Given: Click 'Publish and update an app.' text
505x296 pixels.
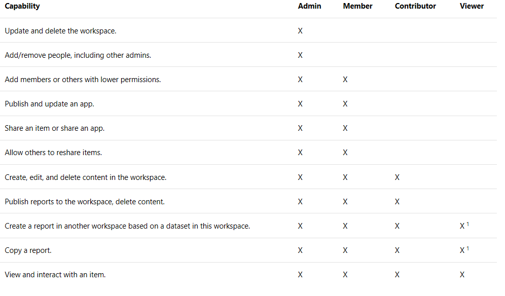Looking at the screenshot, I should (49, 104).
